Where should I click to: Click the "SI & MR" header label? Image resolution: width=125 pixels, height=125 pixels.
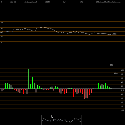(x=13, y=2)
